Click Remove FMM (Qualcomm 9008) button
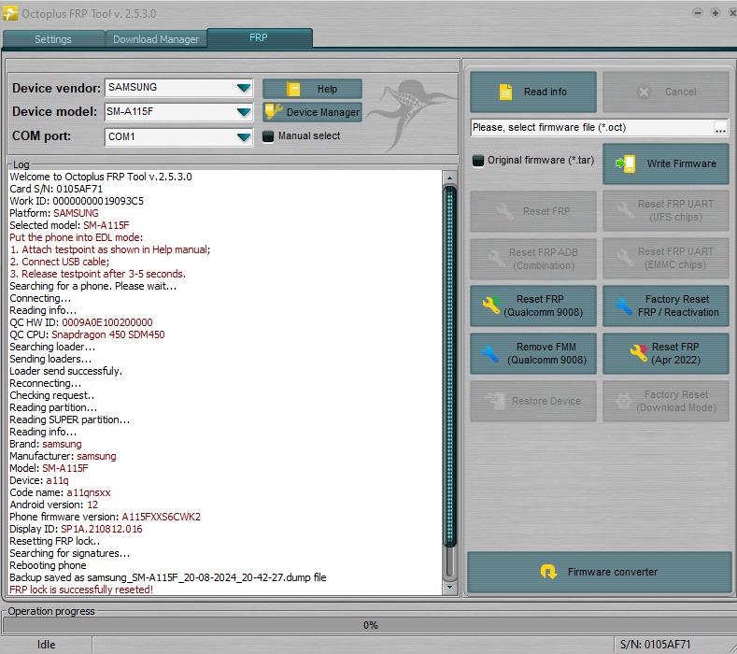This screenshot has height=654, width=737. click(x=533, y=353)
